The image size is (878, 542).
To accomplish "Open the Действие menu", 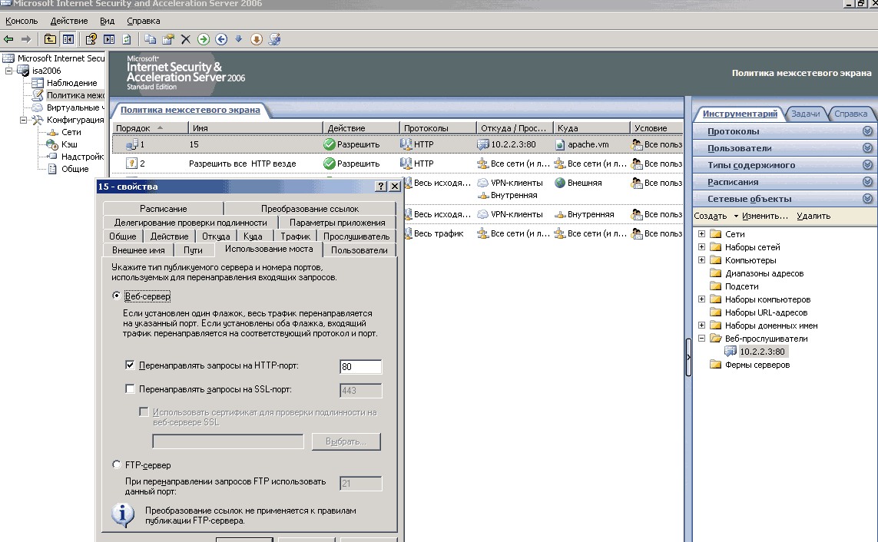I will [x=69, y=21].
